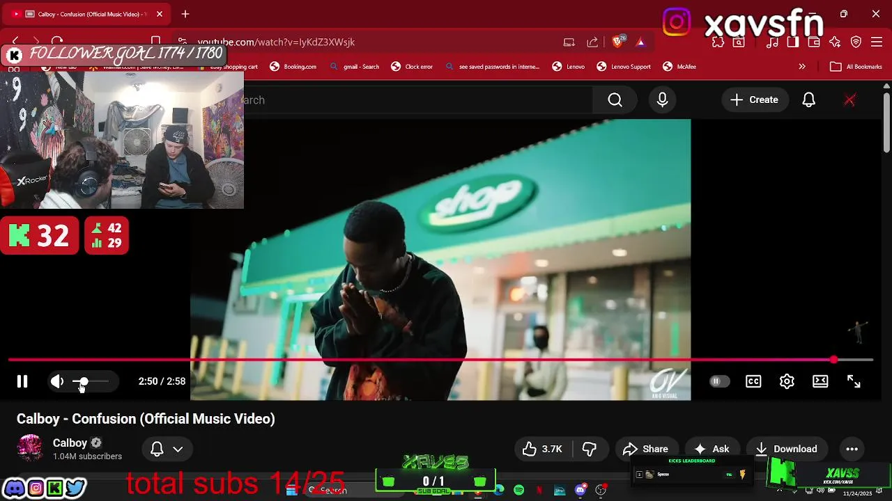Click the Ask button

tap(712, 449)
